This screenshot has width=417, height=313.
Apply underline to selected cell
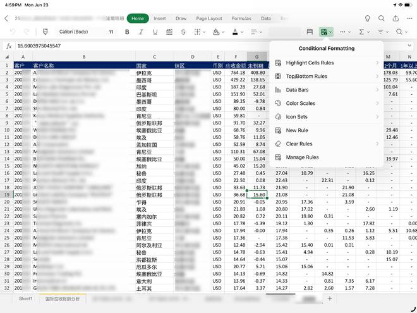click(155, 32)
